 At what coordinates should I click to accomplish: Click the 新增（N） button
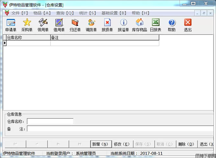pyautogui.click(x=101, y=144)
